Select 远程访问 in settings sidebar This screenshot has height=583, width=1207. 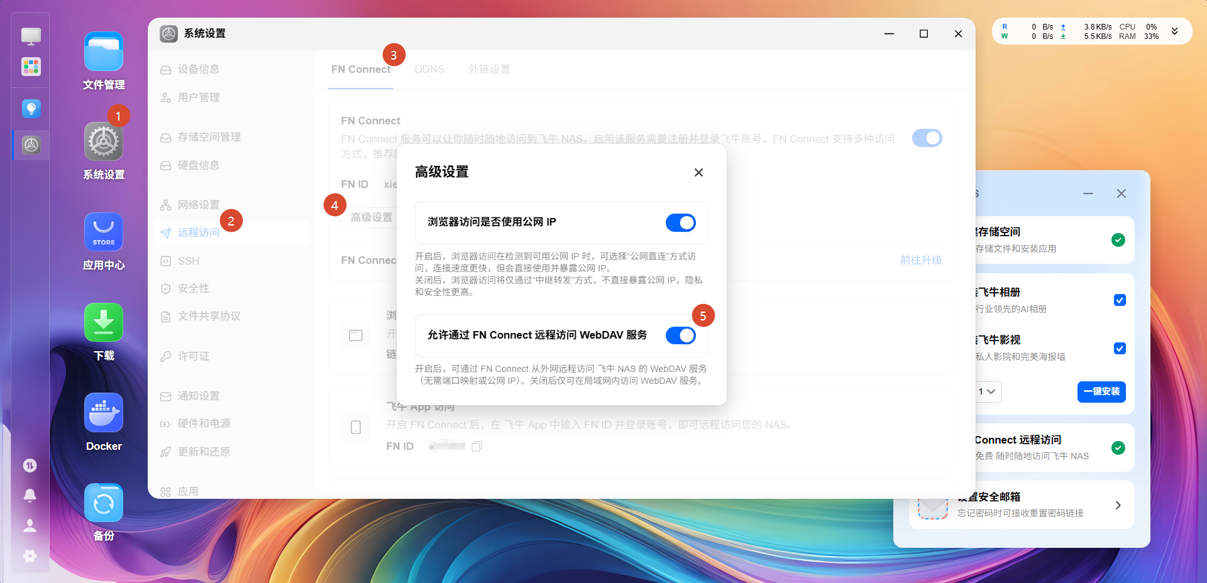(x=230, y=232)
